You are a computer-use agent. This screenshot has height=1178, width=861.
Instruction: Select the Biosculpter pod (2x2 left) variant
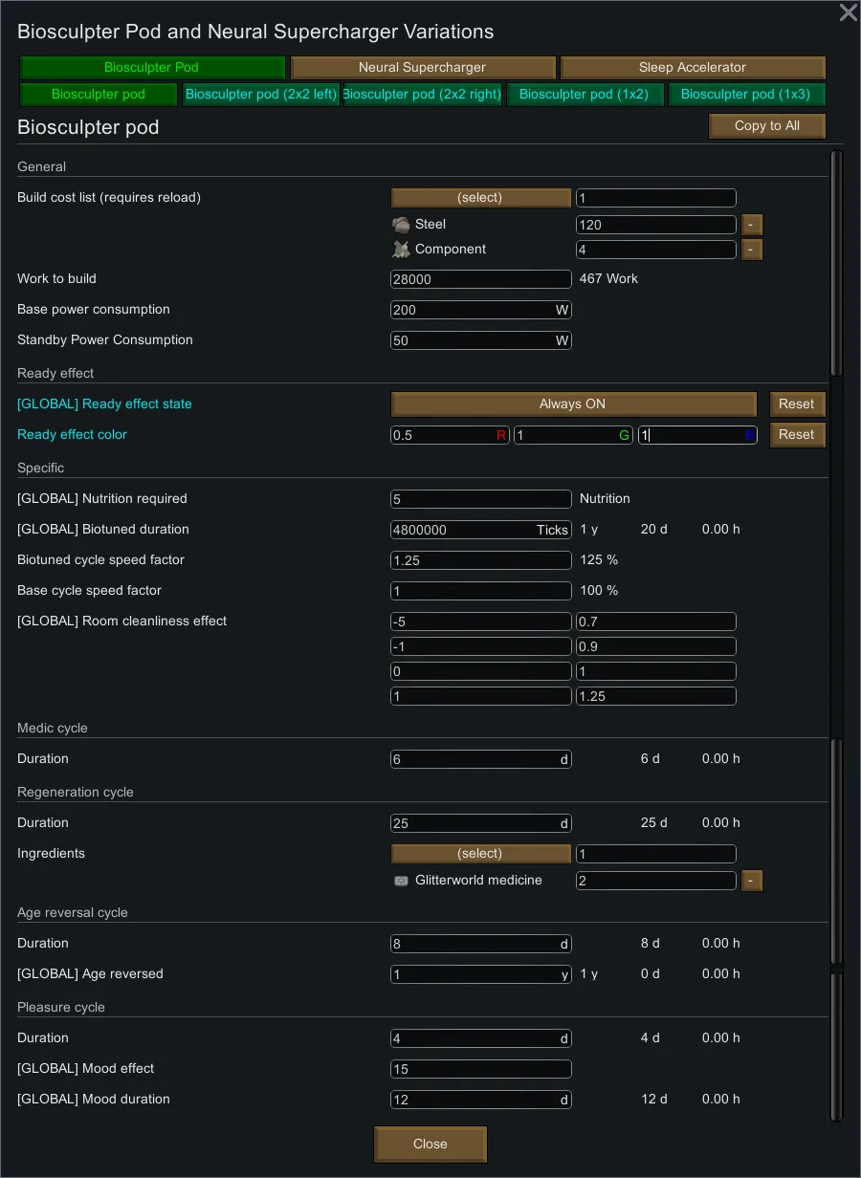tap(260, 95)
